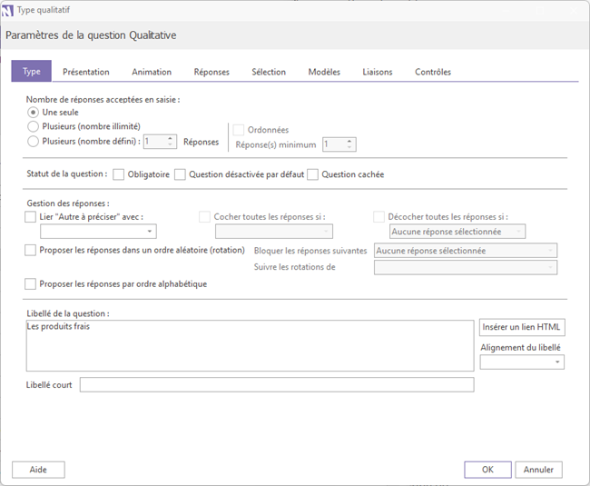Switch to the Présentation tab

click(86, 72)
